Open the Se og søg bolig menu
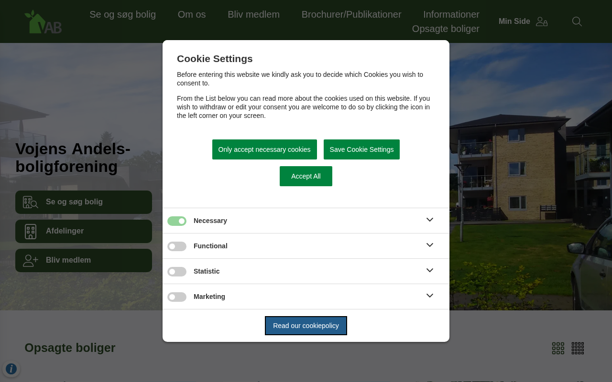This screenshot has width=612, height=382. (x=123, y=14)
